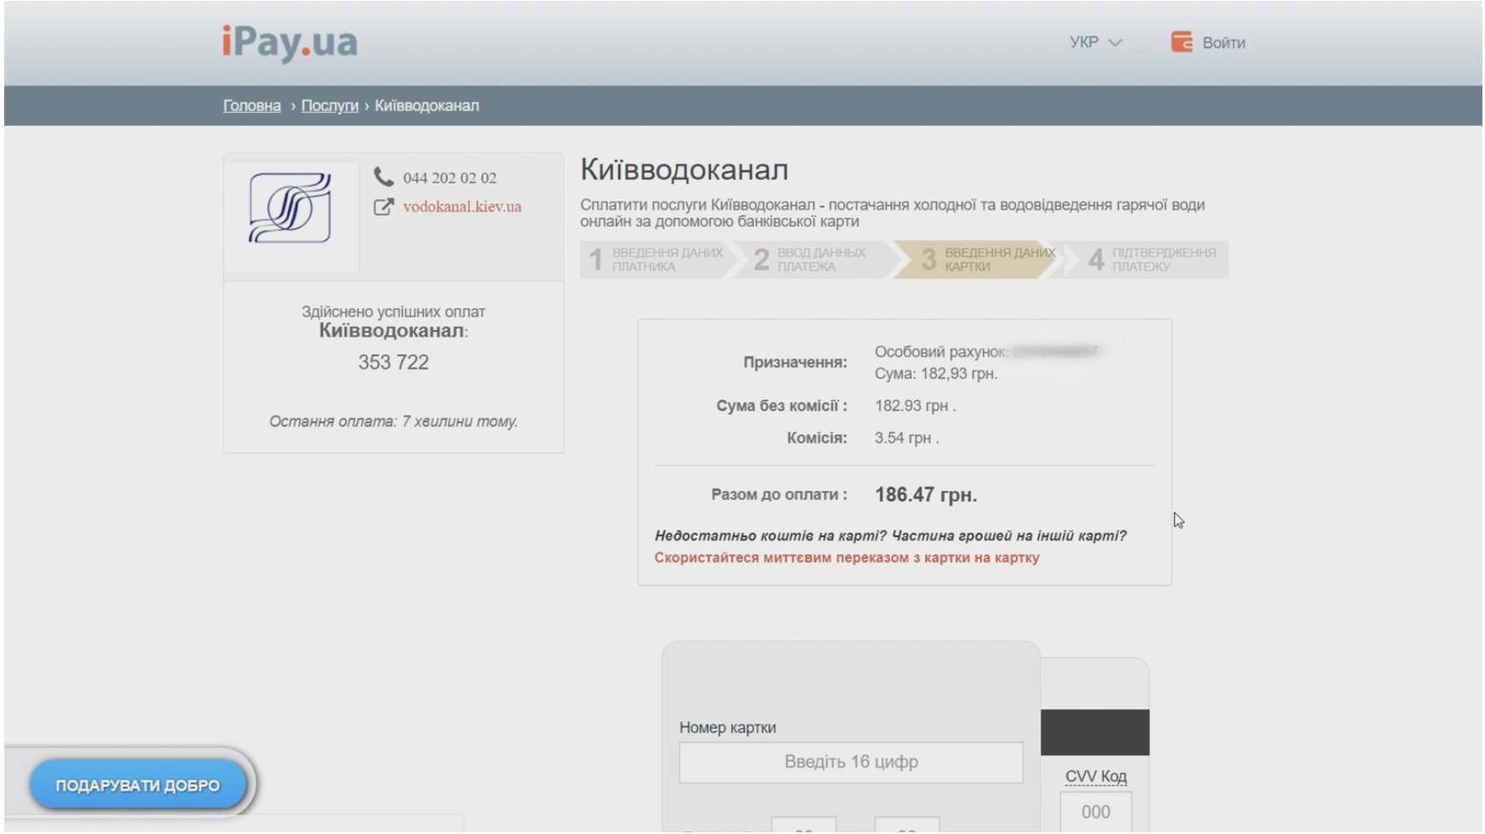Click the commission value 3.54 грн

[x=907, y=438]
